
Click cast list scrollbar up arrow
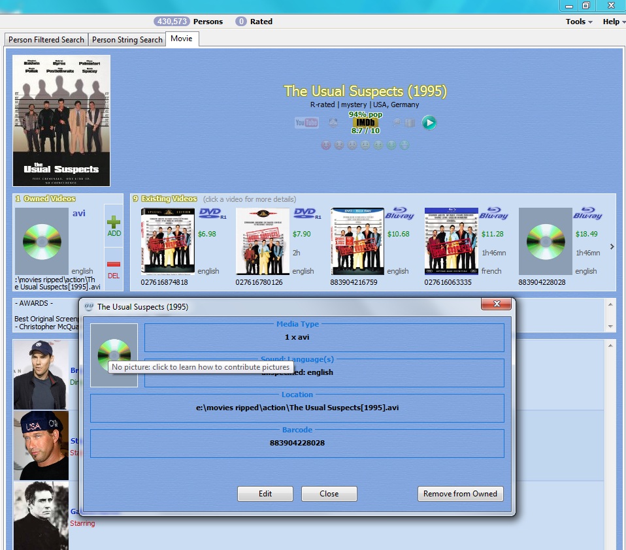click(x=610, y=346)
